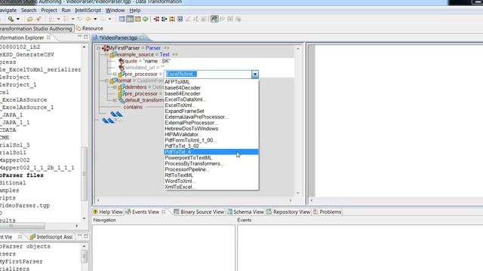
Task: Choose AFPToXML from the dropdown list
Action: [211, 82]
